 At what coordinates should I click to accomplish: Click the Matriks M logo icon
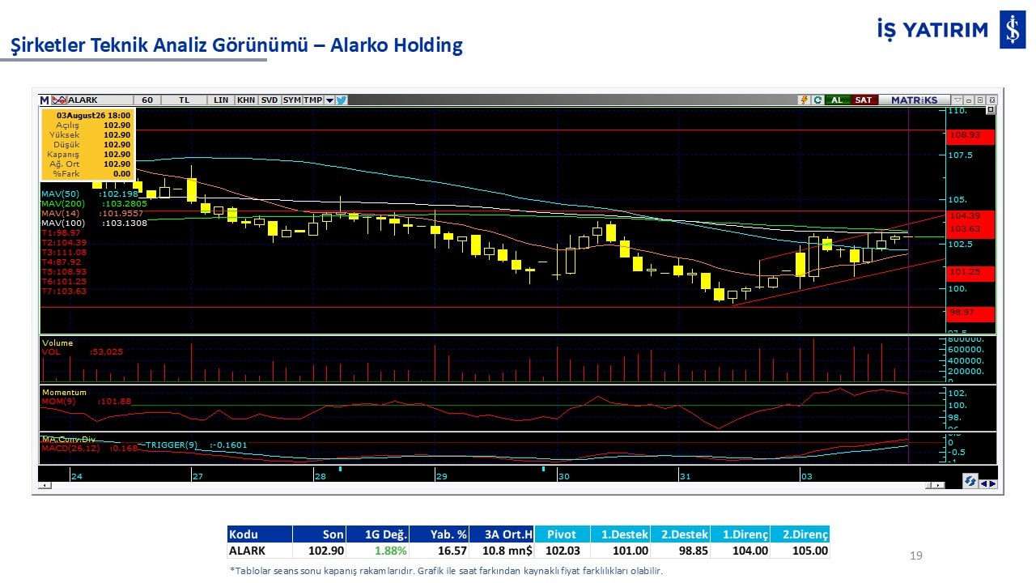point(45,100)
